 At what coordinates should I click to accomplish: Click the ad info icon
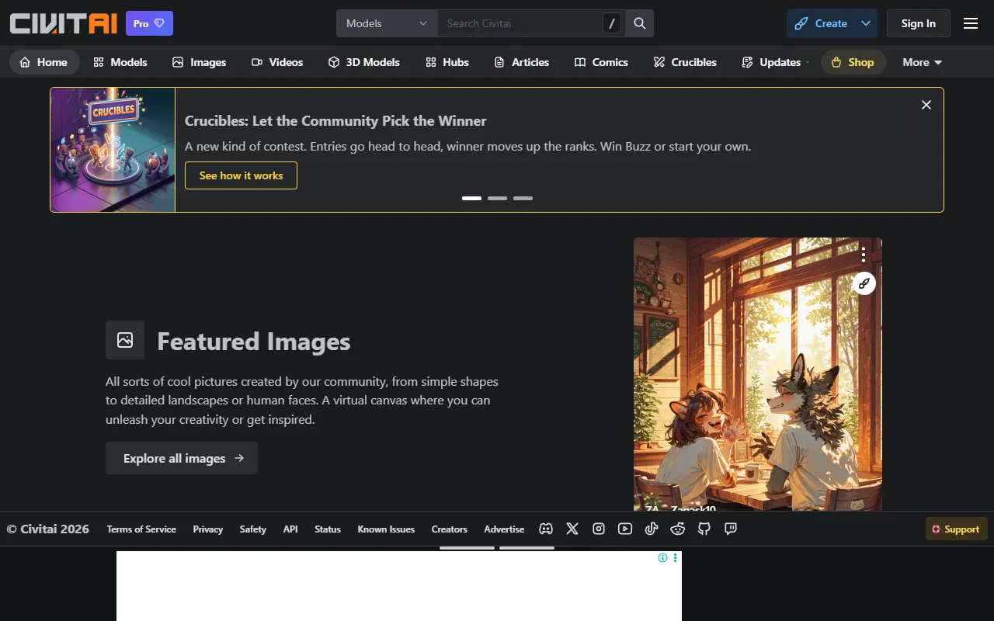tap(662, 557)
